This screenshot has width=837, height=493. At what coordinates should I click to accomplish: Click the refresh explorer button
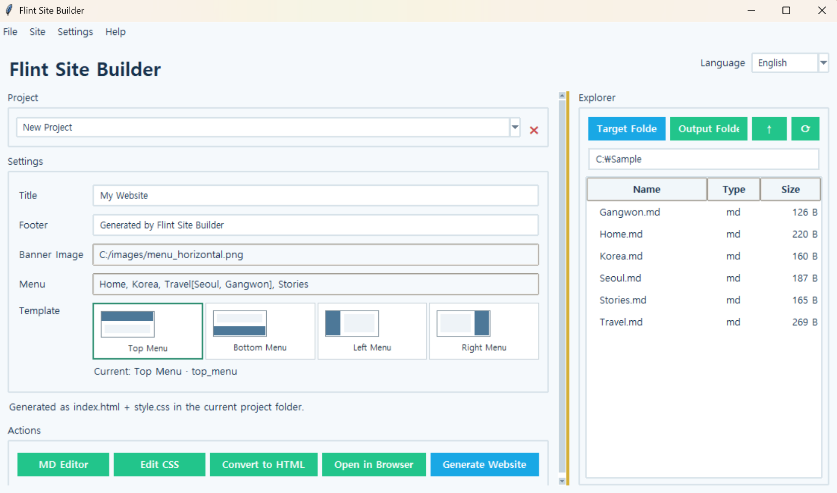(x=805, y=129)
